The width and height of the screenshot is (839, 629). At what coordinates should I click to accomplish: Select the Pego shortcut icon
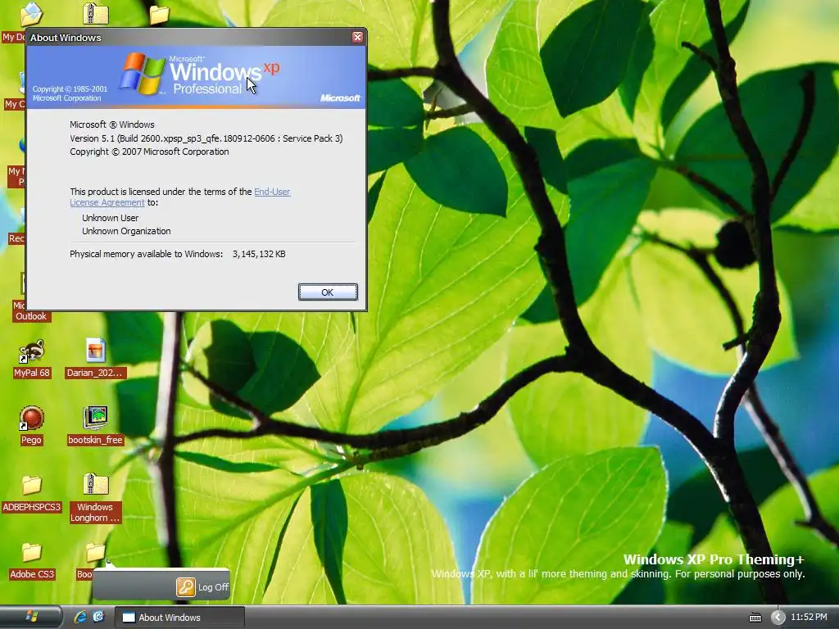click(32, 426)
